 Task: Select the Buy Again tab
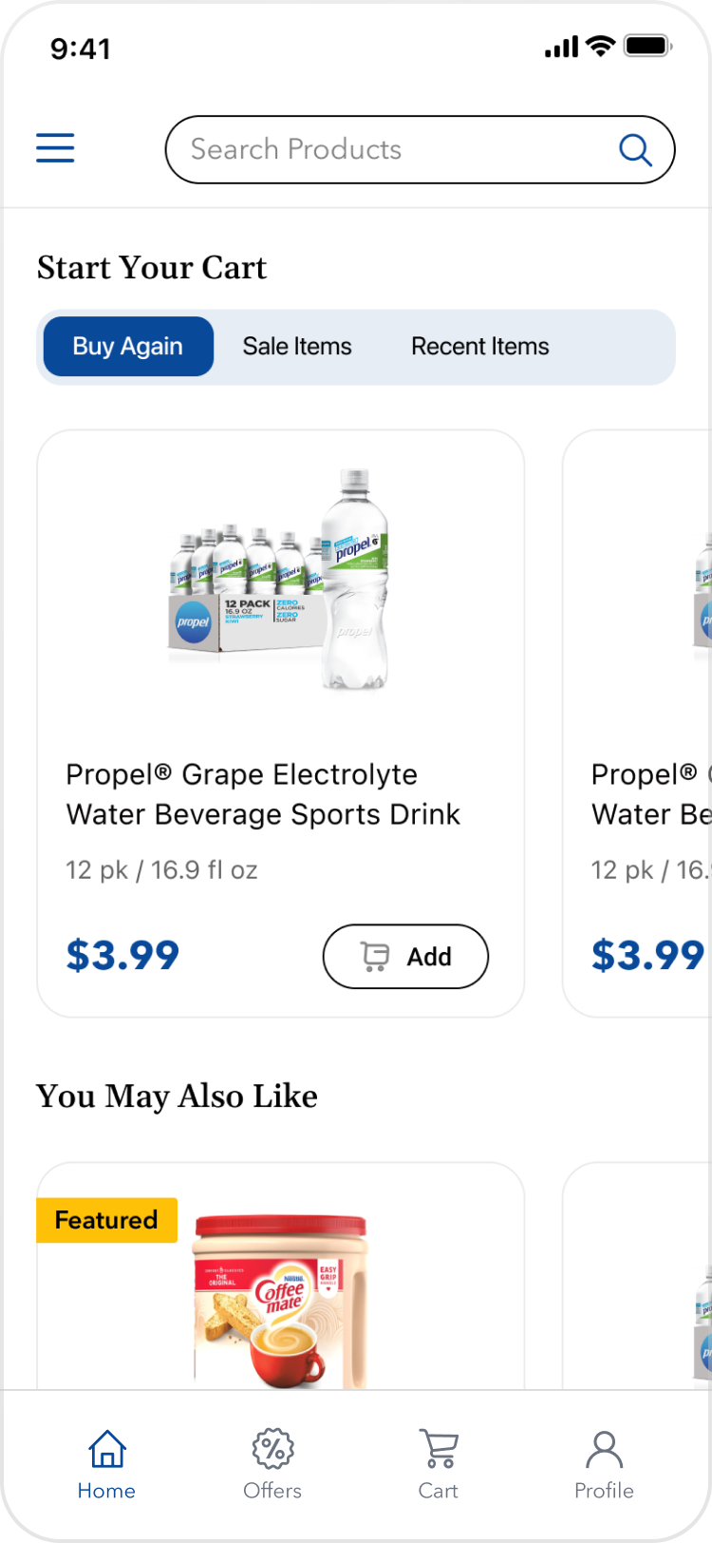128,347
